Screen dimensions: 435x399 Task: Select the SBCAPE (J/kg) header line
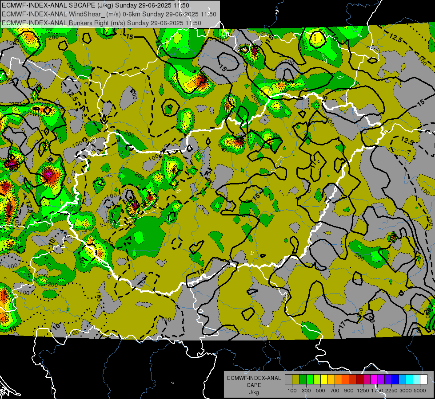click(x=96, y=5)
